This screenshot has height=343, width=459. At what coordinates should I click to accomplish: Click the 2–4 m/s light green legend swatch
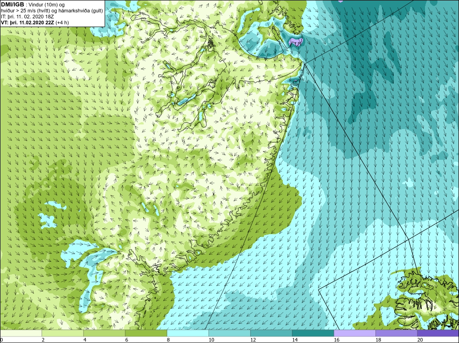pyautogui.click(x=62, y=333)
